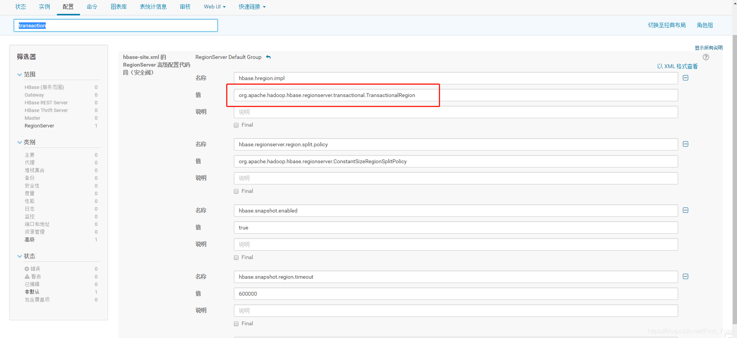Viewport: 737px width, 338px height.
Task: Edit the TransactionalRegion value field
Action: coord(456,95)
